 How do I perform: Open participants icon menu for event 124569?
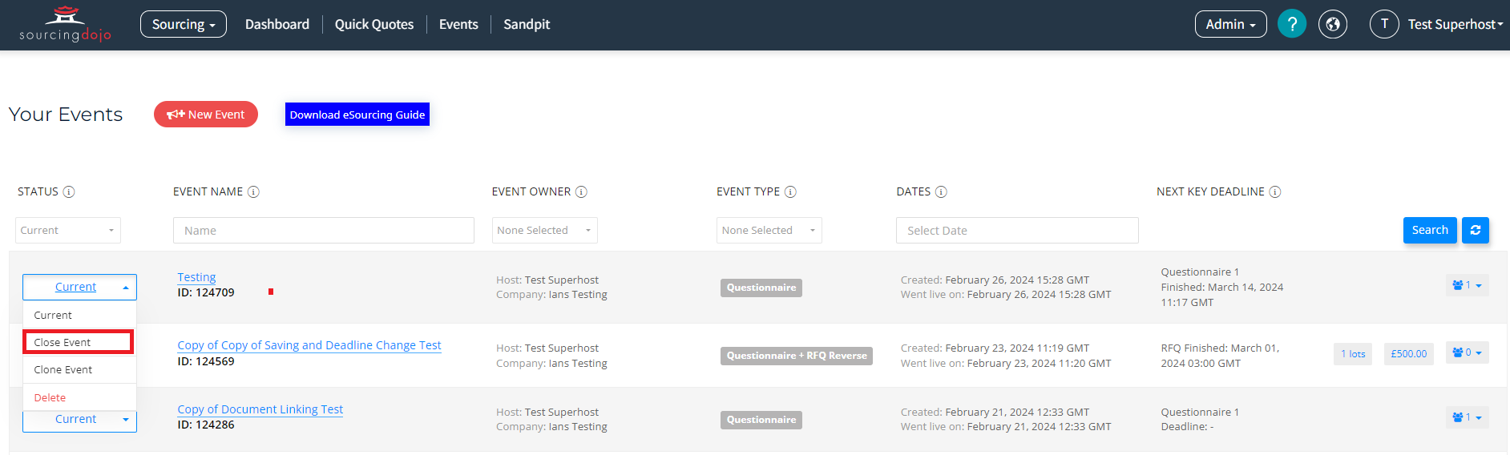coord(1468,352)
